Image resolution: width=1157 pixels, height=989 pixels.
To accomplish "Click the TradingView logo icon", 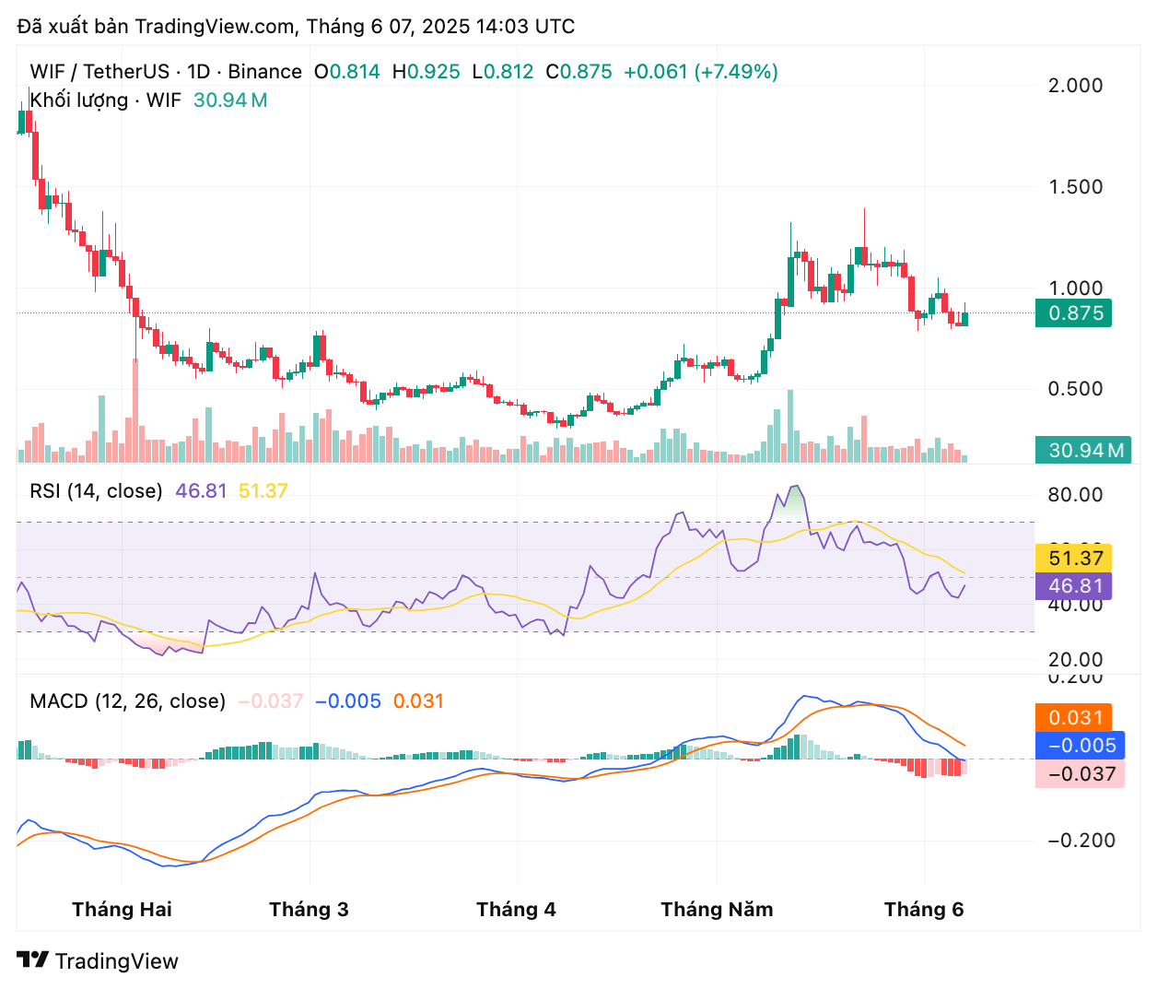I will pos(33,960).
